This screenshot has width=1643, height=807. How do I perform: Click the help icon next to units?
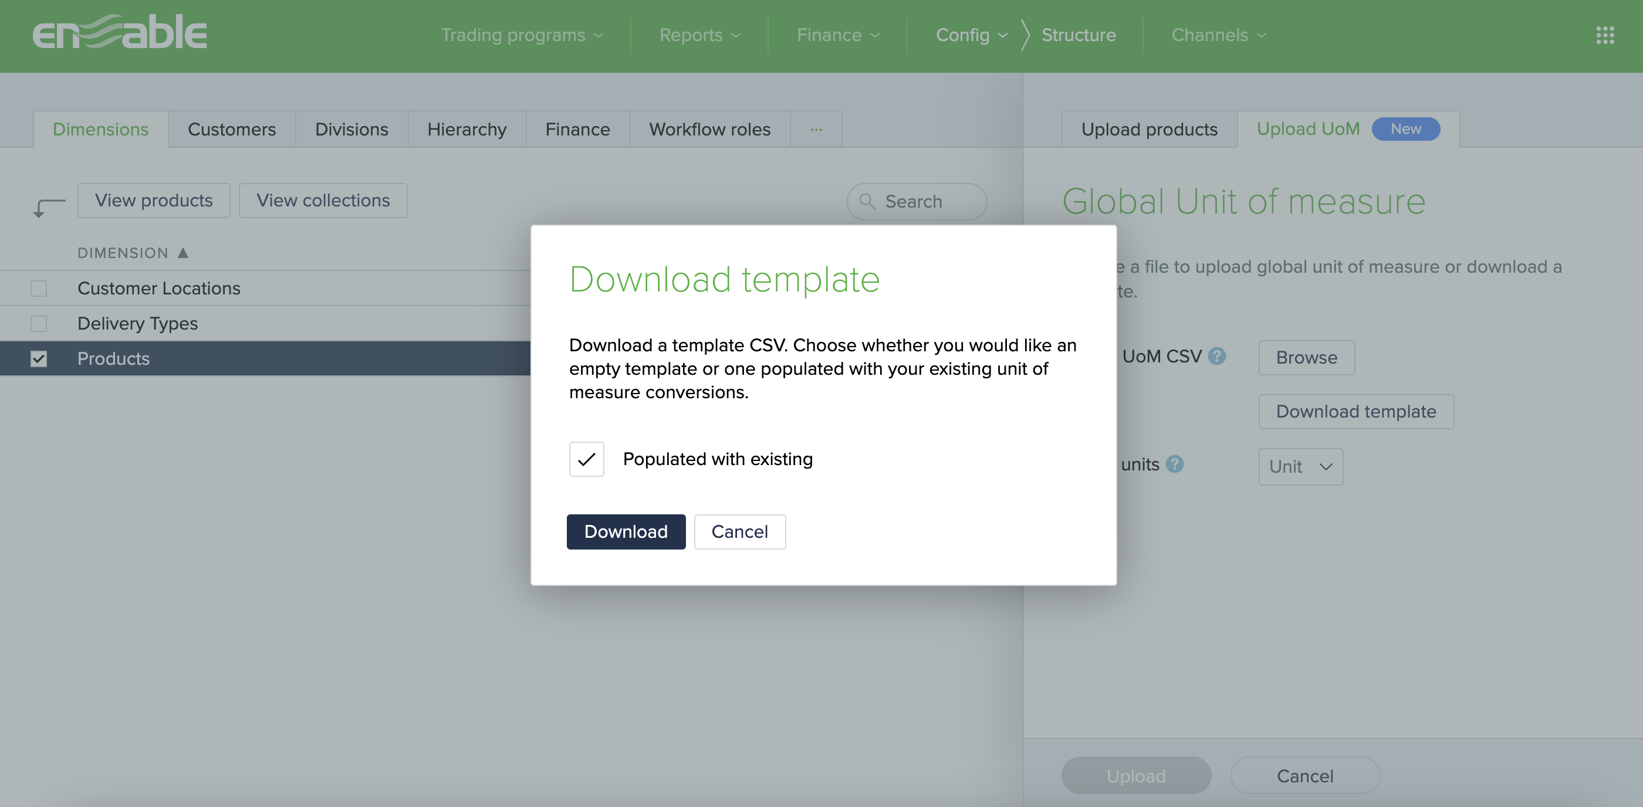[x=1174, y=464]
